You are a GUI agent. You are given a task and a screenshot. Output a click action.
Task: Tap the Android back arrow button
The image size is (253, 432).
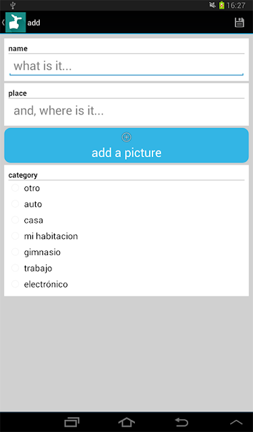click(181, 421)
